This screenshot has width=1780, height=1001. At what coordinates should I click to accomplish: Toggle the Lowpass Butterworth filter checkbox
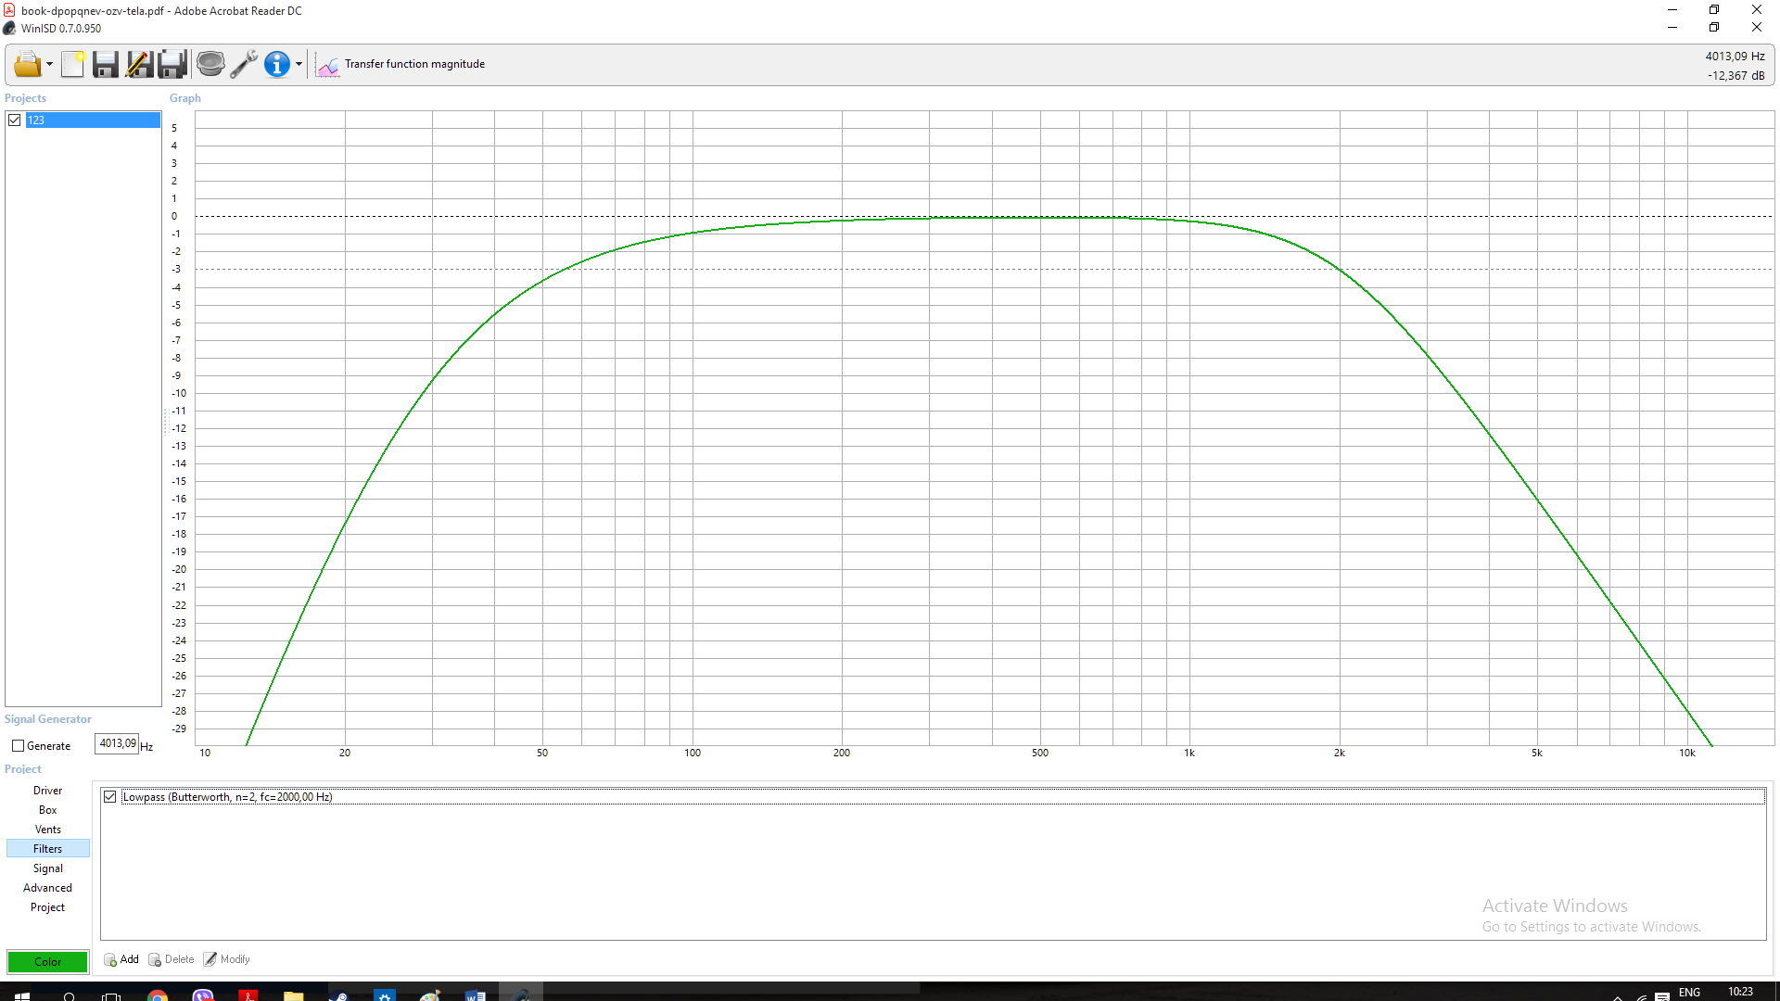[110, 797]
